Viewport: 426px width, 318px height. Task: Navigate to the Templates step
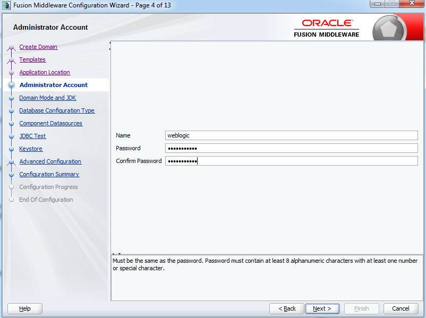(x=31, y=59)
